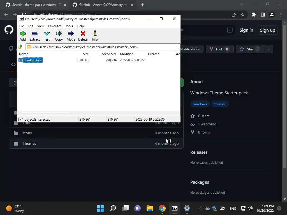Open the 0 forks link
Image resolution: width=287 pixels, height=215 pixels.
pos(200,132)
